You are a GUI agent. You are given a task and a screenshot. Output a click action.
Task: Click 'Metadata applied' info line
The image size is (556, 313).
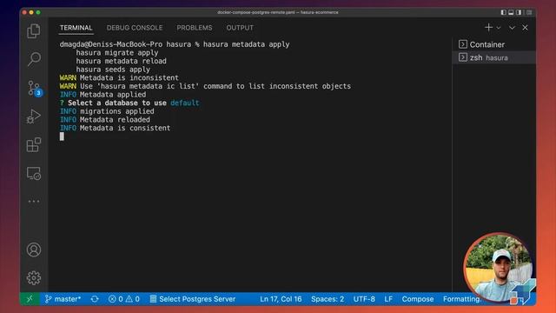(x=103, y=95)
